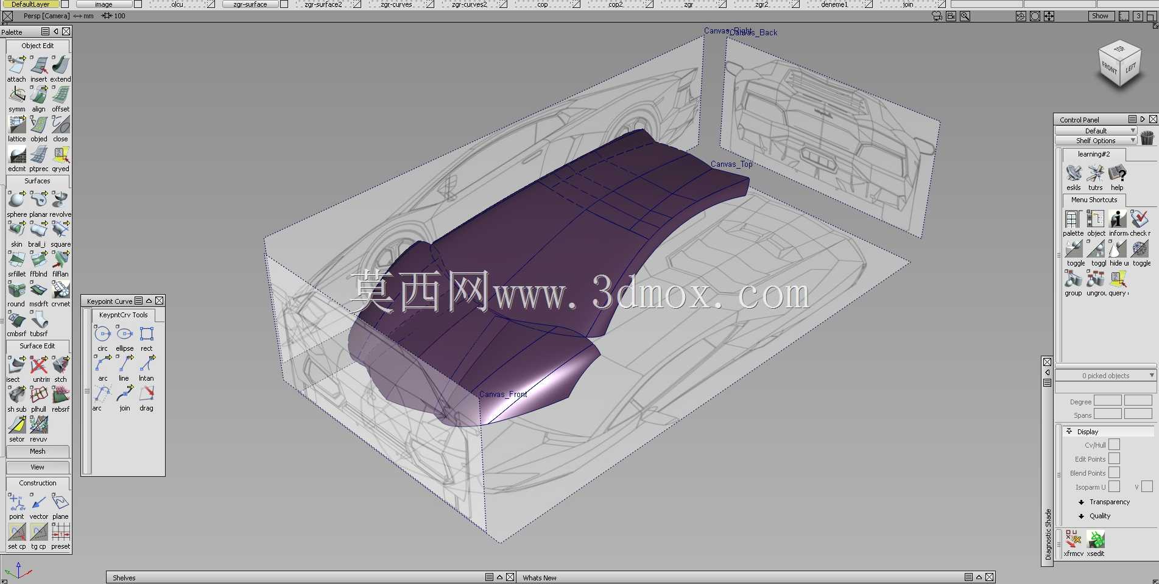Viewport: 1159px width, 584px height.
Task: Collapse the Keypoint Curve window arrow
Action: (x=149, y=301)
